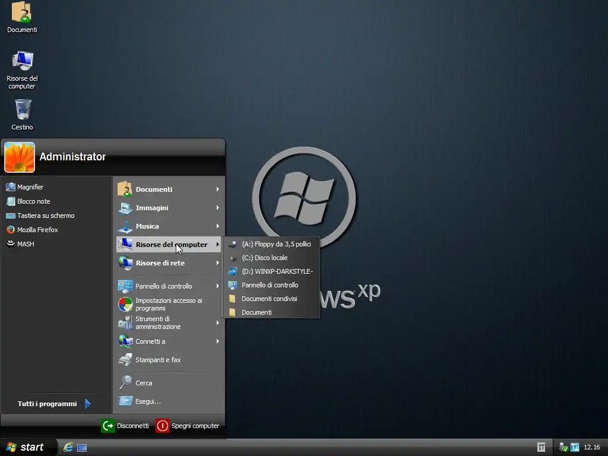Open Blocco note from Start menu
The width and height of the screenshot is (608, 456).
28,201
